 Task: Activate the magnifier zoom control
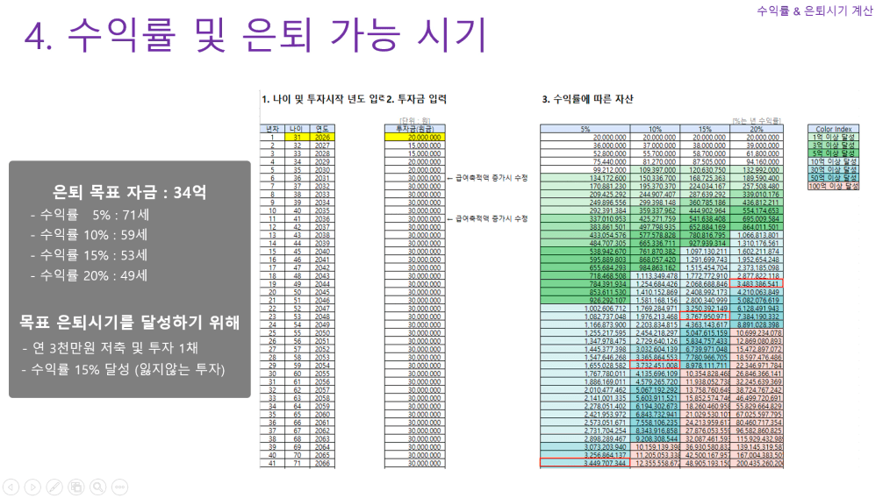point(97,487)
